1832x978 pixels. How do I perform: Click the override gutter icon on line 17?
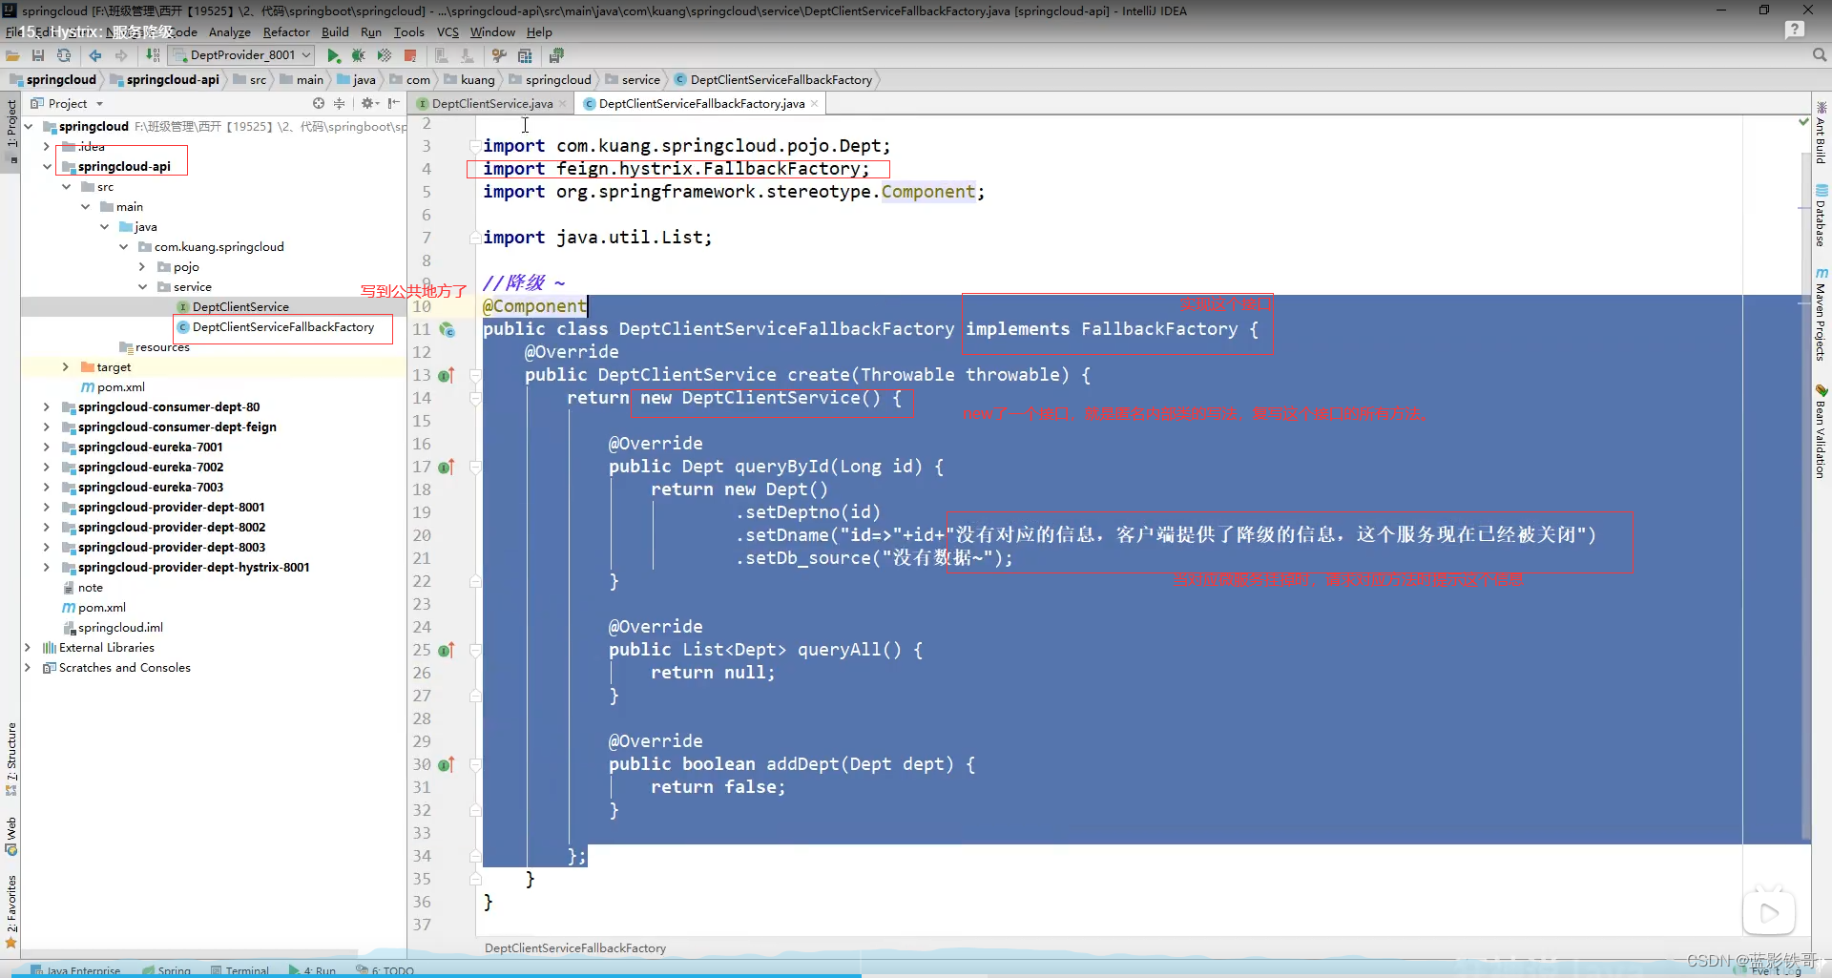tap(447, 467)
